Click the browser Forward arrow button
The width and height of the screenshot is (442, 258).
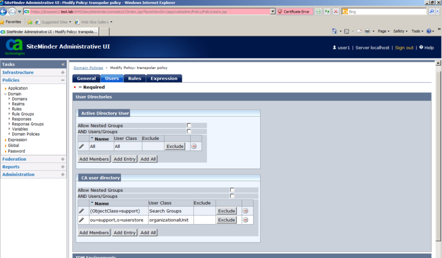click(12, 12)
